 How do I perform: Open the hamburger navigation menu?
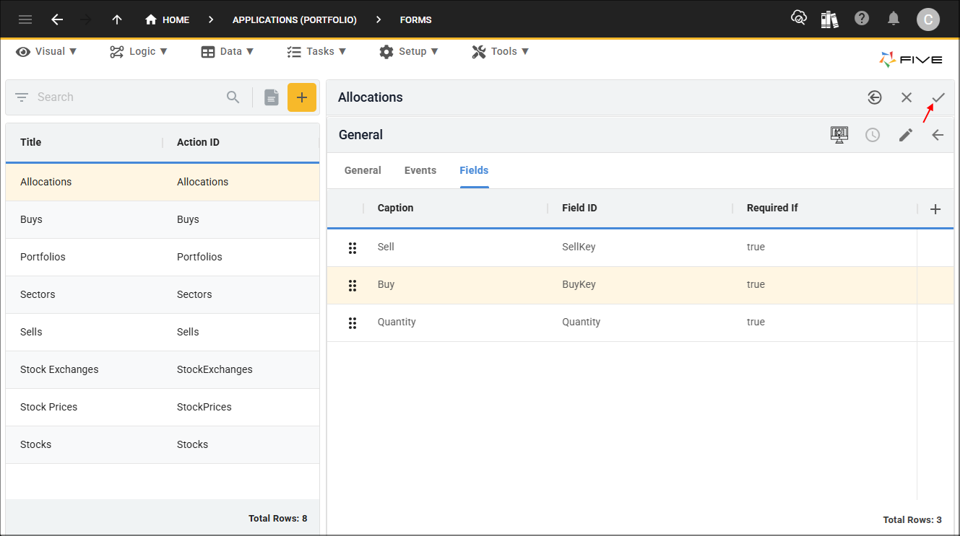pyautogui.click(x=25, y=19)
